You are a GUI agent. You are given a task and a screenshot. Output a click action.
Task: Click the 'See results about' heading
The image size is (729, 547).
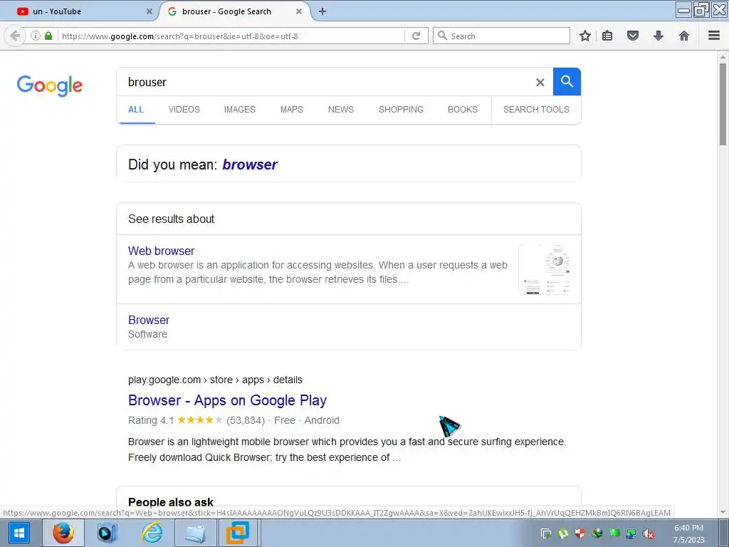[171, 219]
